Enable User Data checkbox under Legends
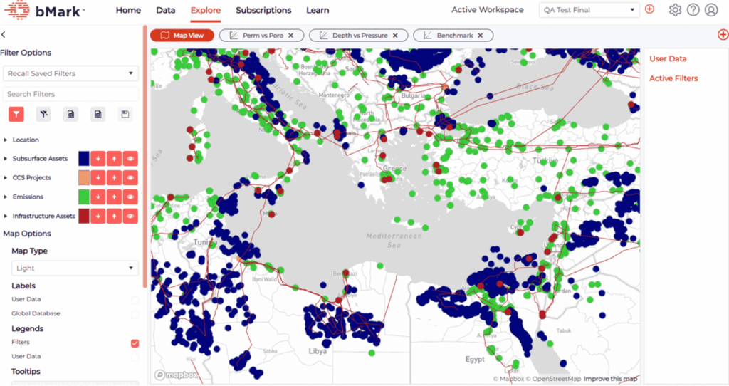The height and width of the screenshot is (386, 729). [135, 358]
